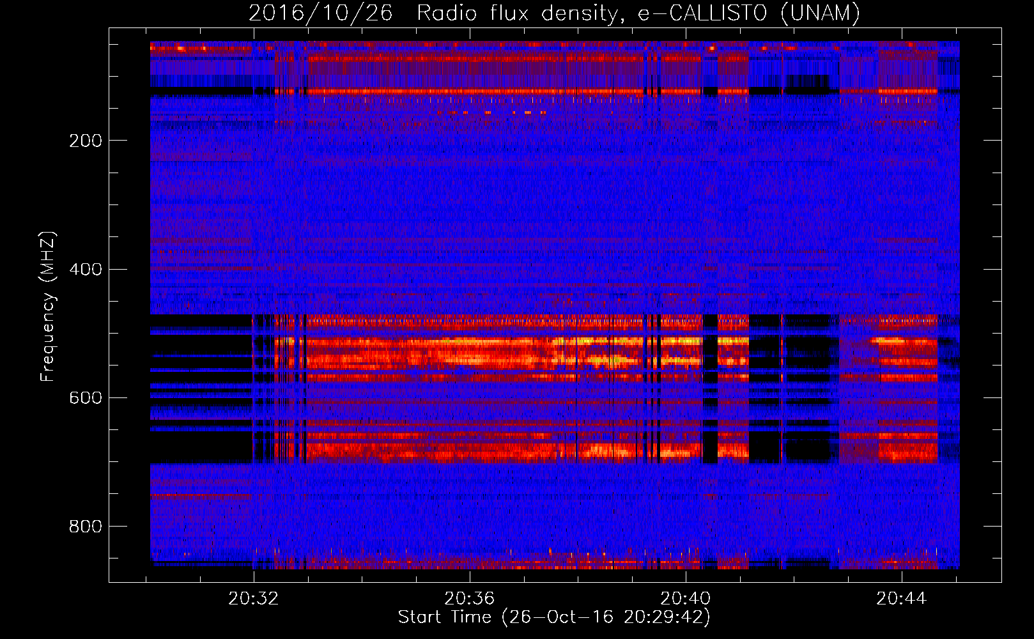Click the 'Start Time (26-Oct-16 20:29:42)' label
The image size is (1034, 639).
(x=554, y=617)
